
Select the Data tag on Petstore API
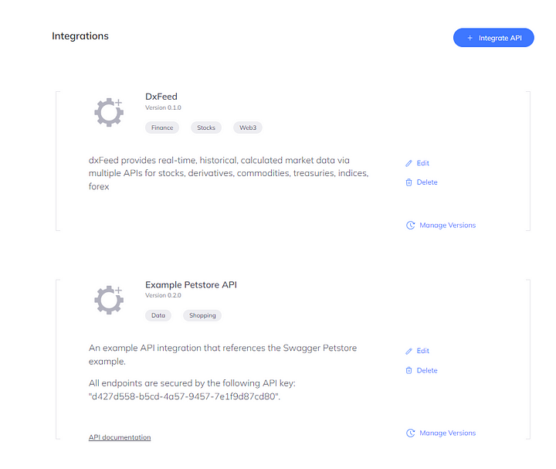pyautogui.click(x=158, y=315)
